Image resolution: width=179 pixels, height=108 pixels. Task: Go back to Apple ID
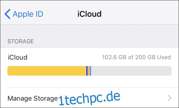(x=24, y=14)
